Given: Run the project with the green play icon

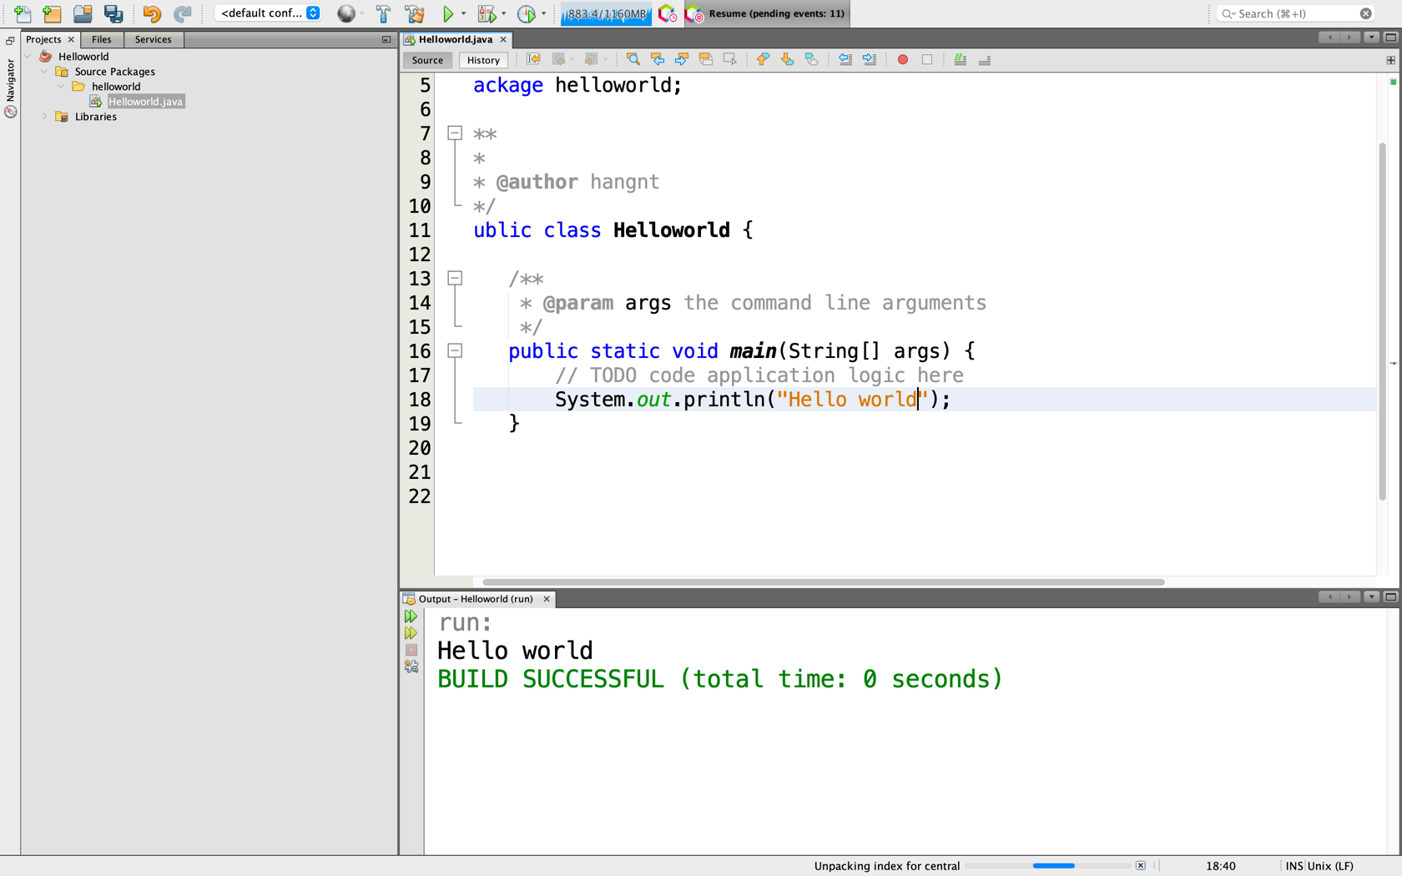Looking at the screenshot, I should 448,13.
